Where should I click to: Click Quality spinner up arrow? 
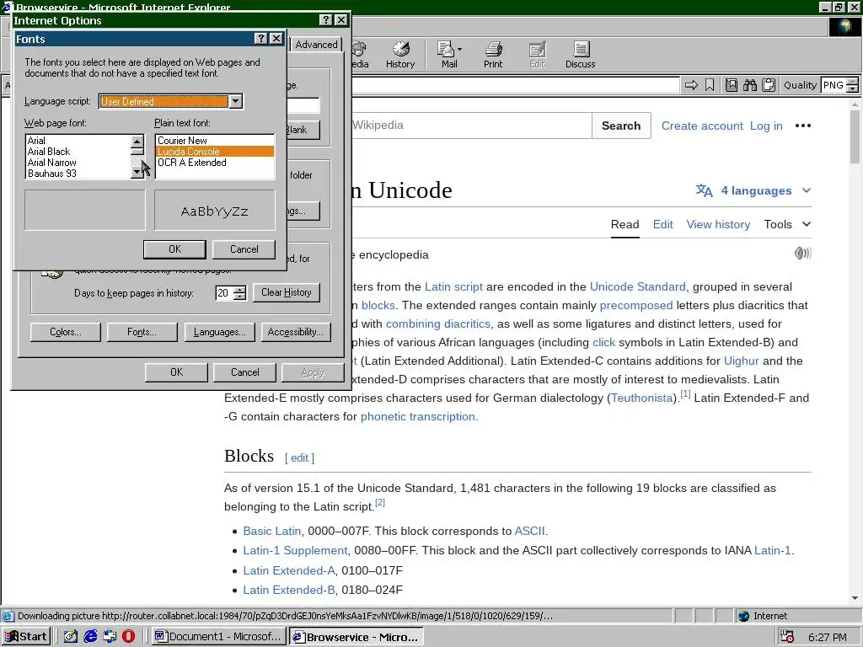click(x=853, y=82)
